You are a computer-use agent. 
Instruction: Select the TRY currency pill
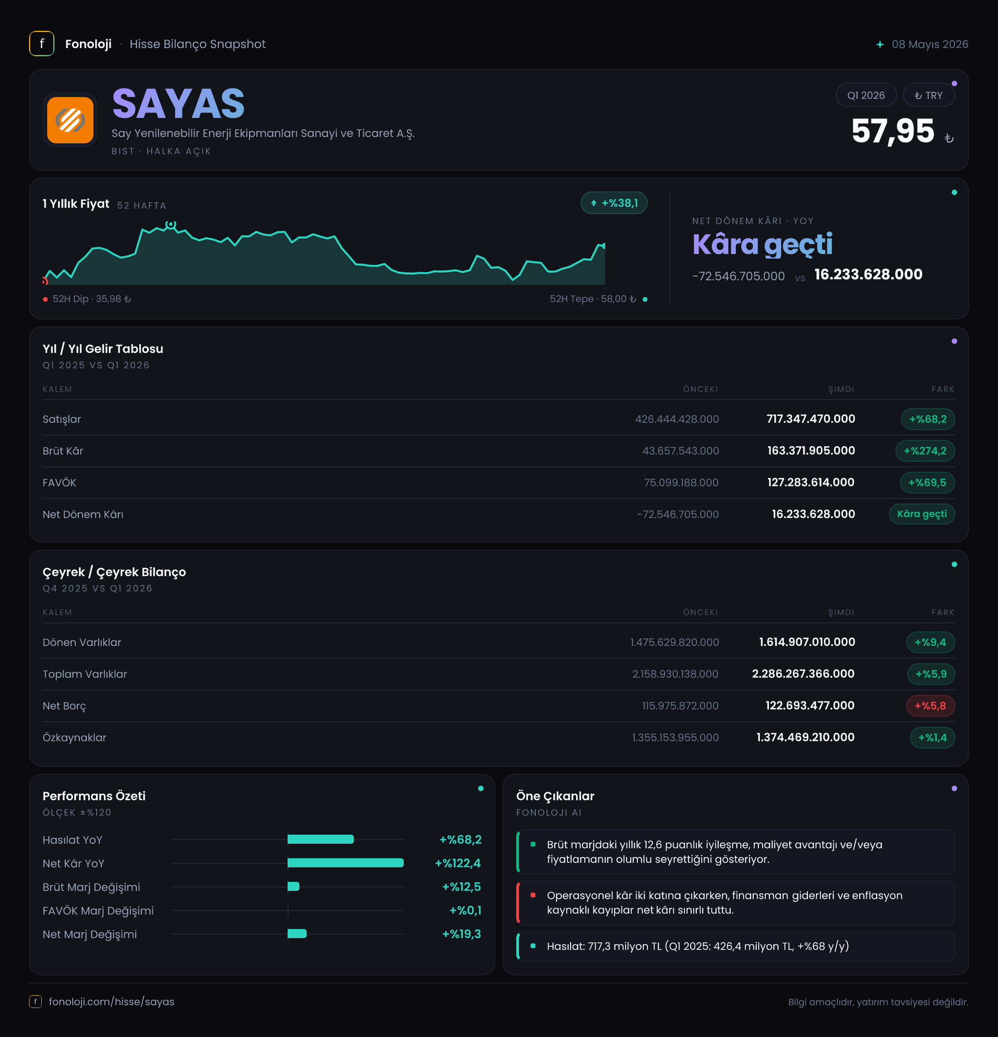929,95
